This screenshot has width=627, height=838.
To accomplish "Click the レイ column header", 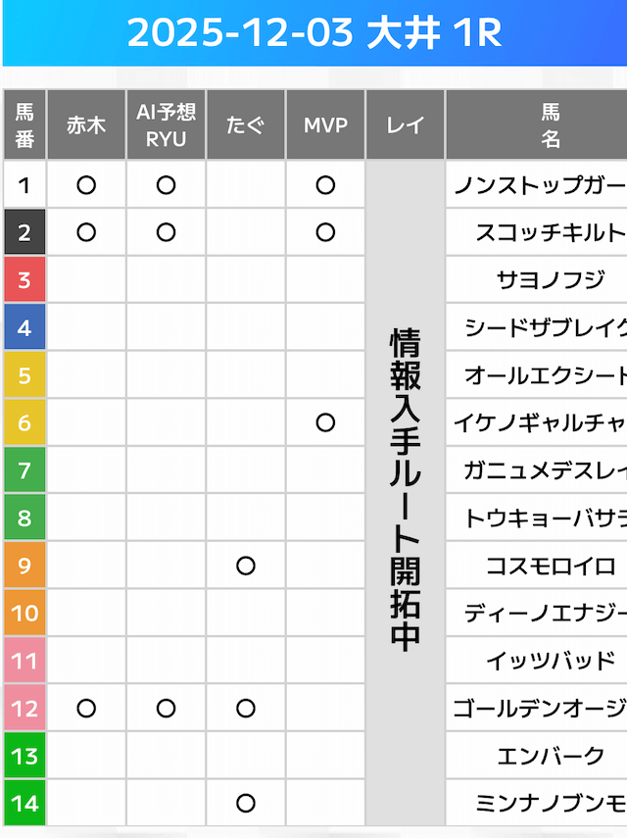I will 405,125.
